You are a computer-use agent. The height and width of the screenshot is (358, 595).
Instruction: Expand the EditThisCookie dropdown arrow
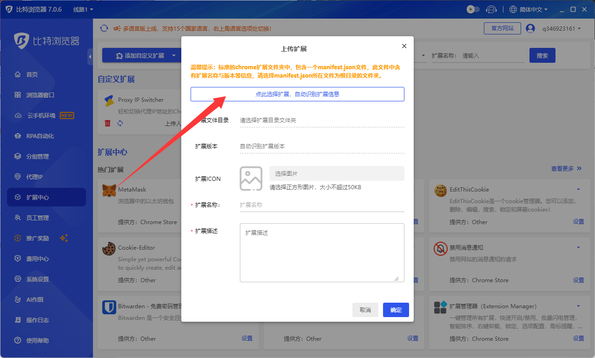click(x=578, y=189)
